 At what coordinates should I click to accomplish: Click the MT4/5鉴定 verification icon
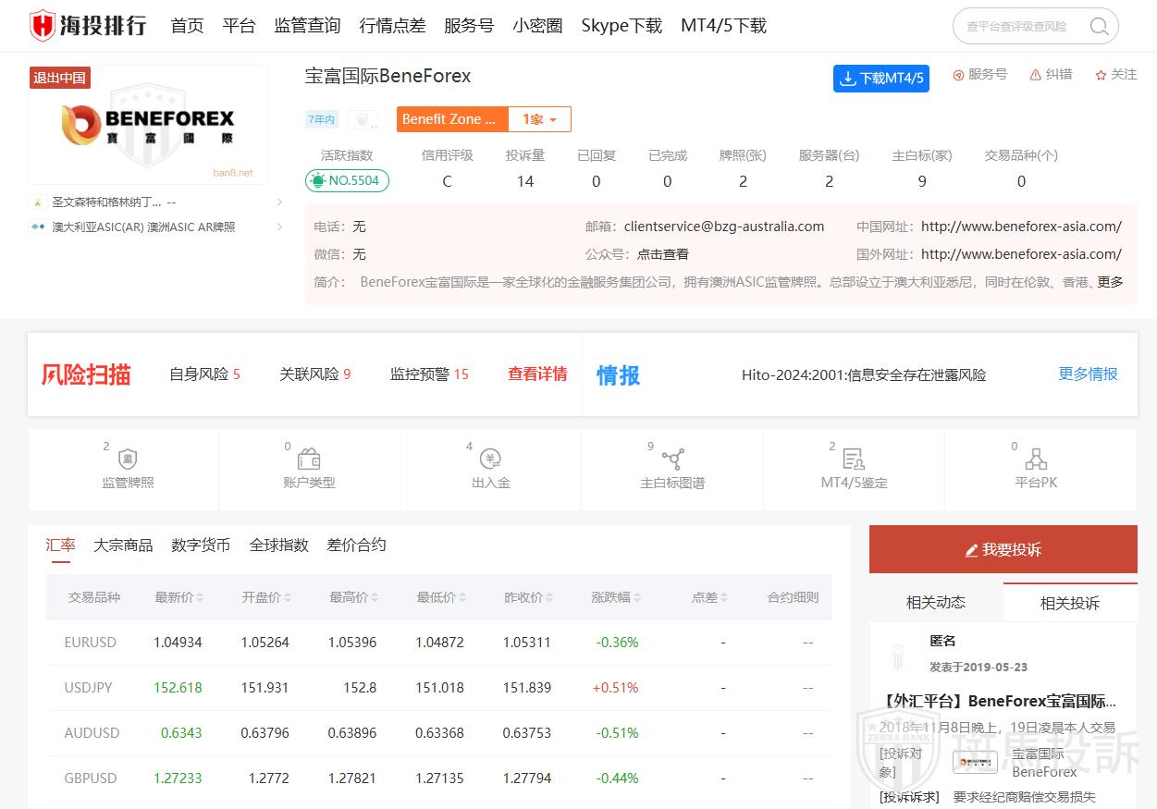[x=853, y=460]
